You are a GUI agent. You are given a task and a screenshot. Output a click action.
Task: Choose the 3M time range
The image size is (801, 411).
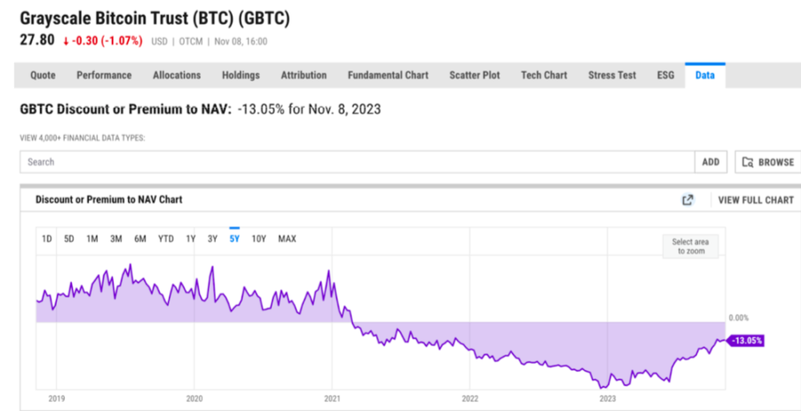coord(116,238)
